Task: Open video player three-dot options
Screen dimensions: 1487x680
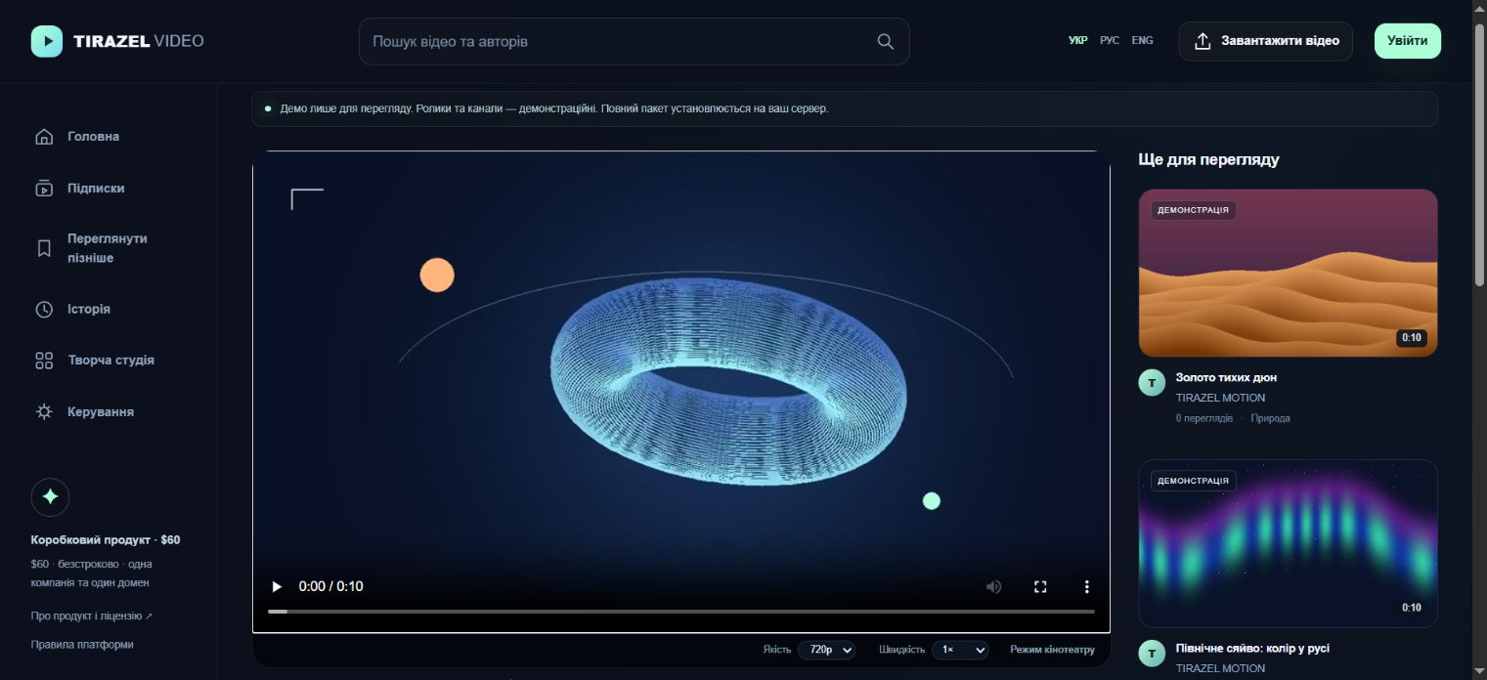Action: (x=1086, y=586)
